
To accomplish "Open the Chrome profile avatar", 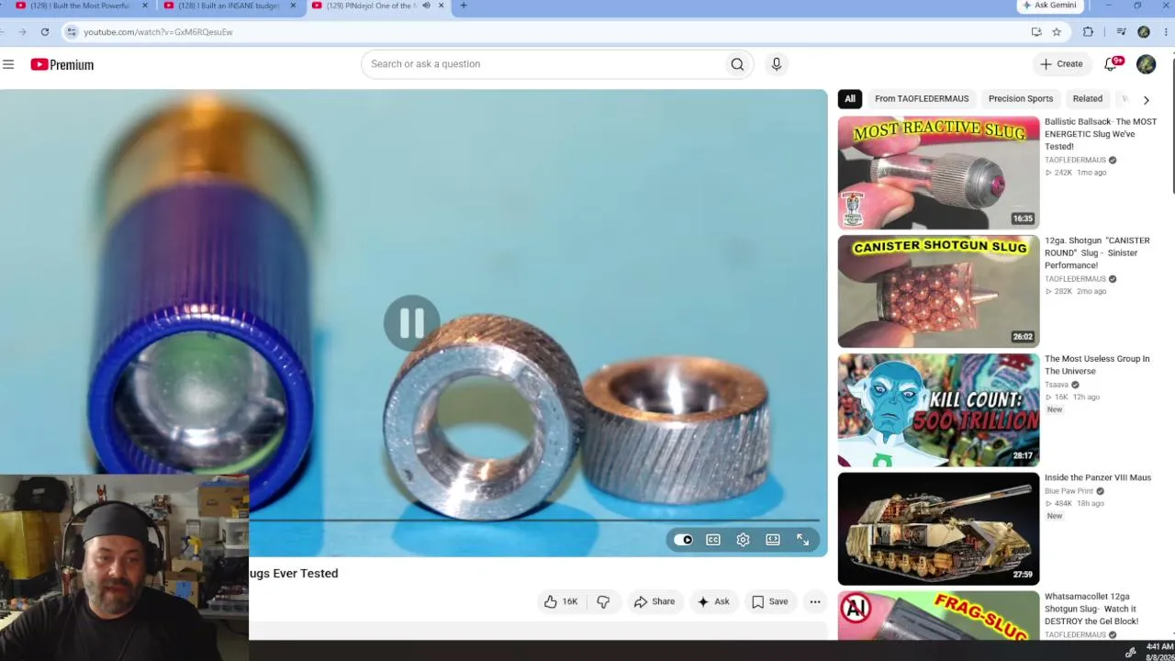I will tap(1144, 32).
